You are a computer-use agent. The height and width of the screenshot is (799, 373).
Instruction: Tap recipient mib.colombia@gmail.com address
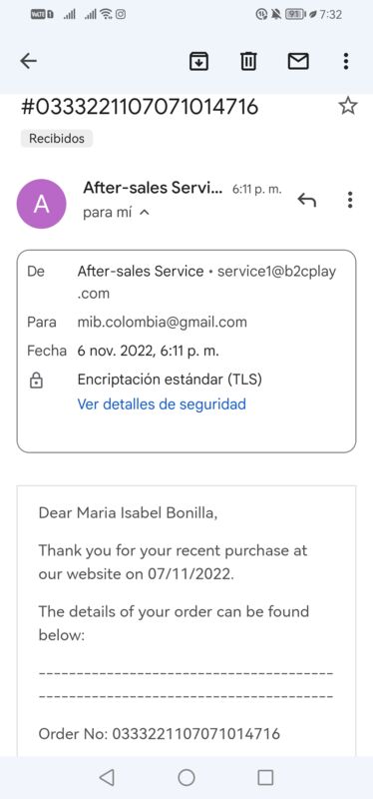(162, 322)
